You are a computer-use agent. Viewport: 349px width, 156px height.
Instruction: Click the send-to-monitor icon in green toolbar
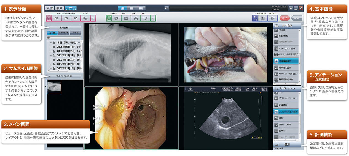145,18
